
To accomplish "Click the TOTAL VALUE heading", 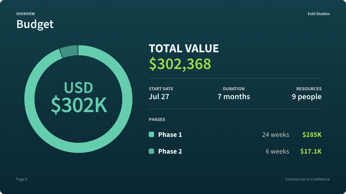I will pos(184,48).
